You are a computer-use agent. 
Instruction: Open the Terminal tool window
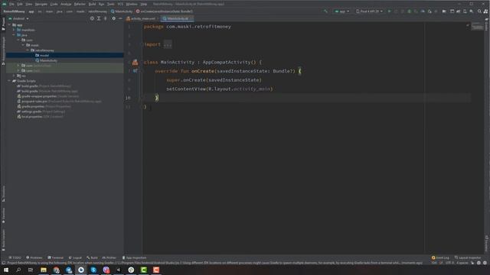(x=56, y=258)
